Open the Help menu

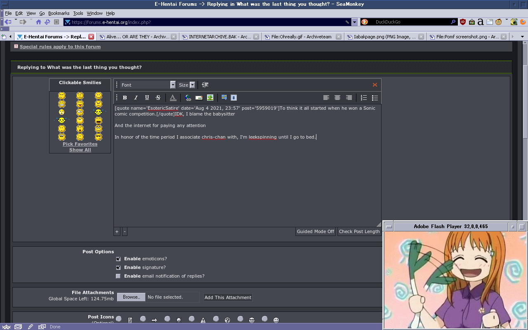[x=111, y=13]
